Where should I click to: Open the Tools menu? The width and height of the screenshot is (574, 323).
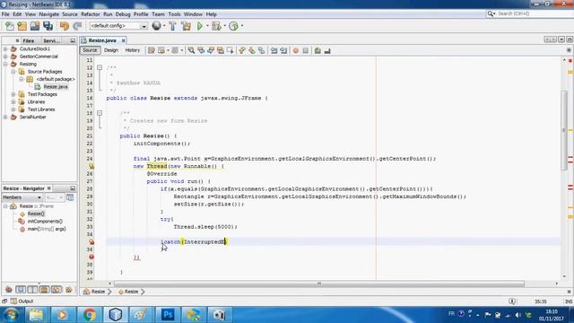(x=175, y=14)
